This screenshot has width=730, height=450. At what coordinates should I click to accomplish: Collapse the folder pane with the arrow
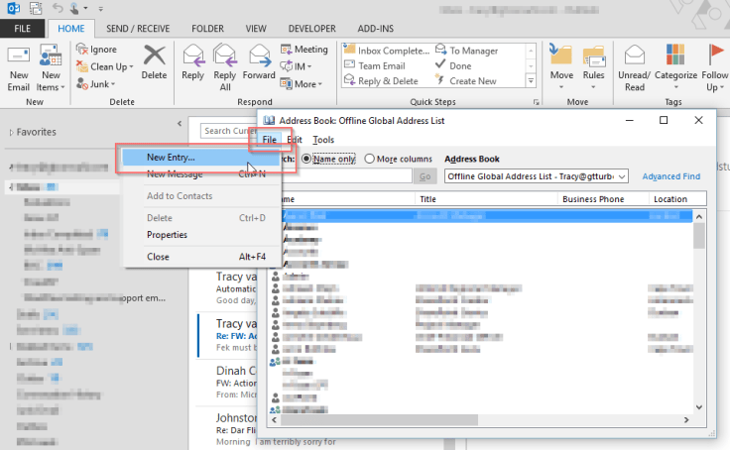coord(180,123)
